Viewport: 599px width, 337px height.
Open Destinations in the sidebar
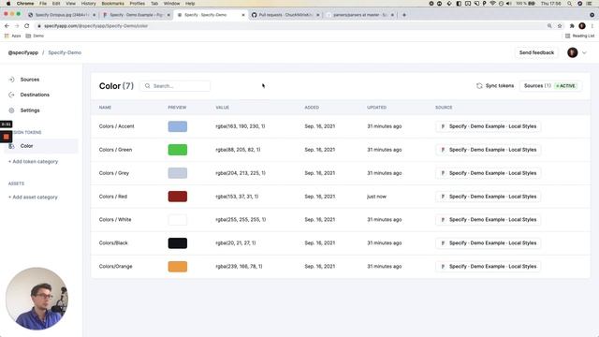pyautogui.click(x=35, y=95)
